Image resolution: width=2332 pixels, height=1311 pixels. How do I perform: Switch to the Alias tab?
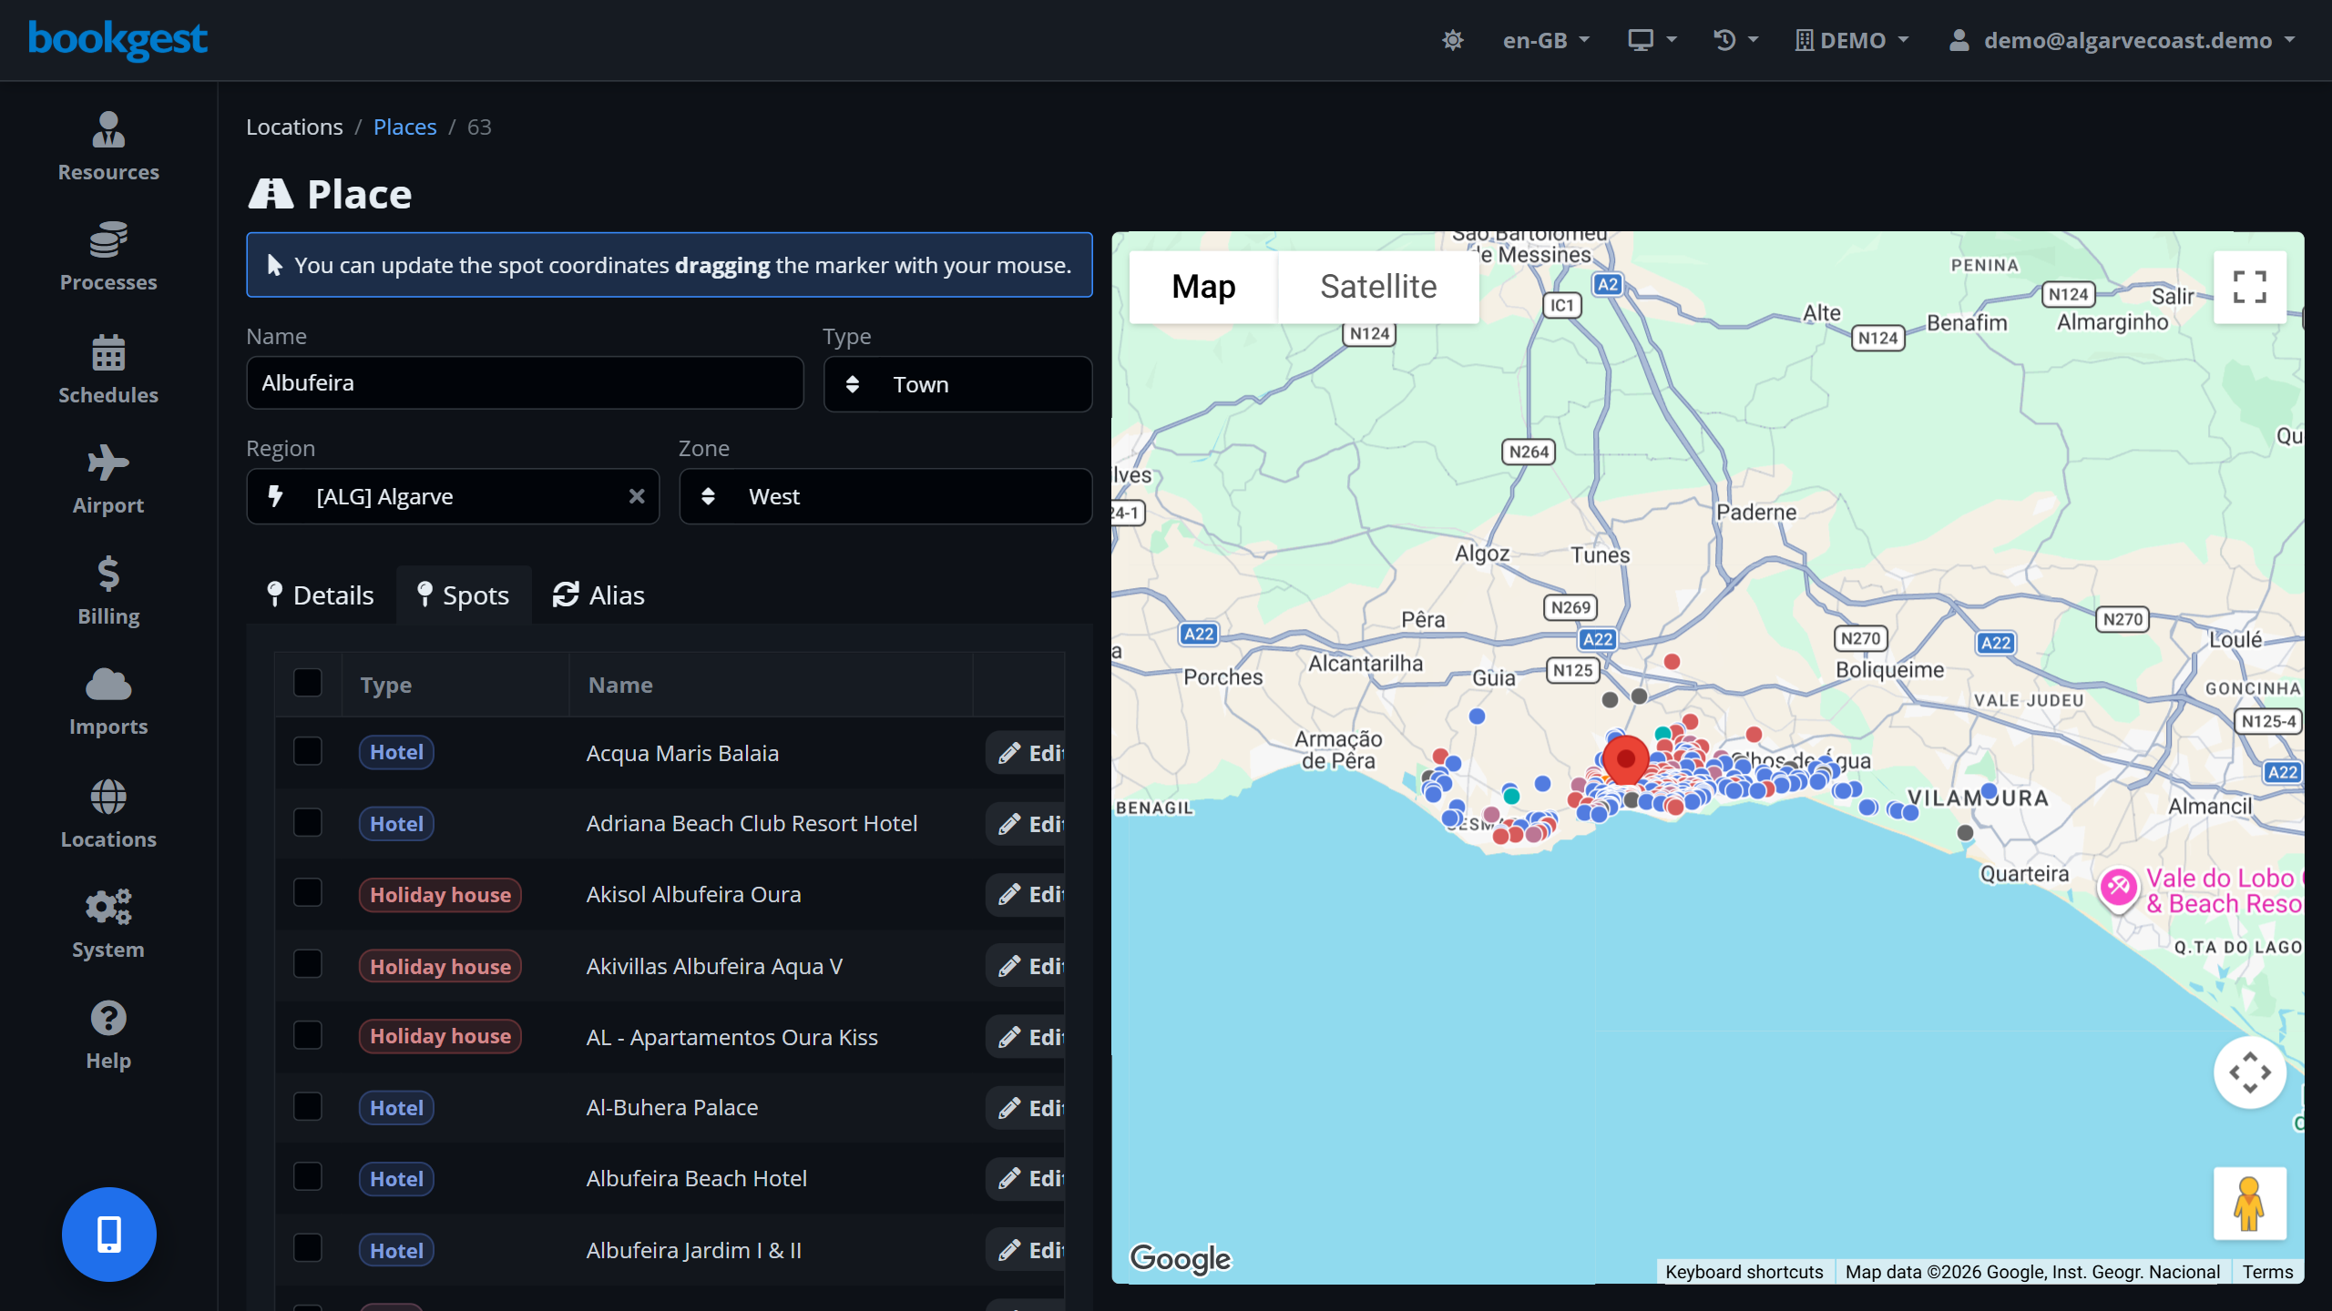pyautogui.click(x=598, y=595)
